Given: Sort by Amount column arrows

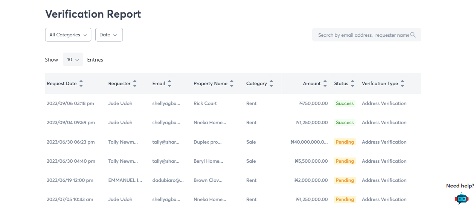Looking at the screenshot, I should (325, 84).
